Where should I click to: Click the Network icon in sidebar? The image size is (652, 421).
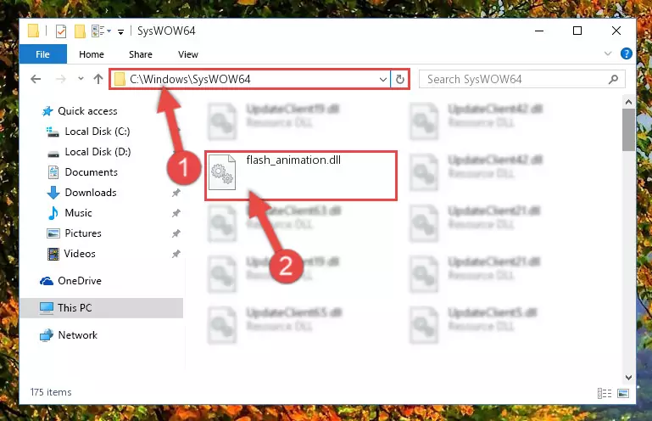pos(47,335)
